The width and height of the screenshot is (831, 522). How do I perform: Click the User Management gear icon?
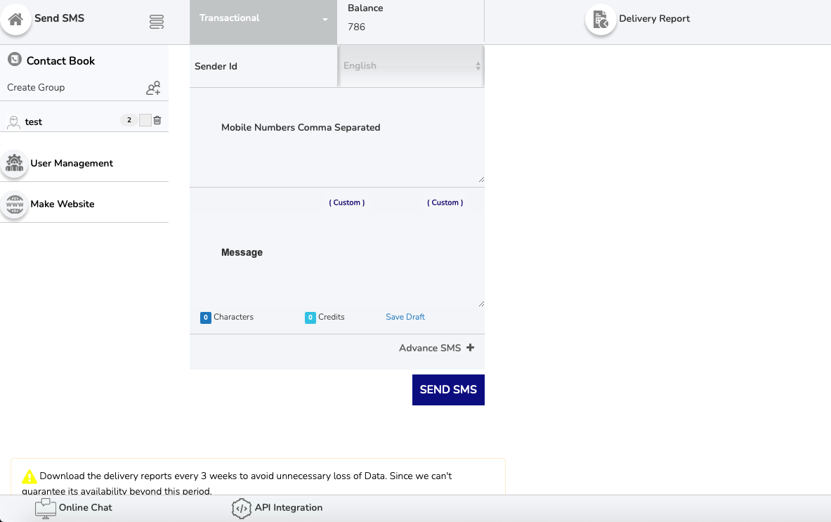(x=14, y=164)
